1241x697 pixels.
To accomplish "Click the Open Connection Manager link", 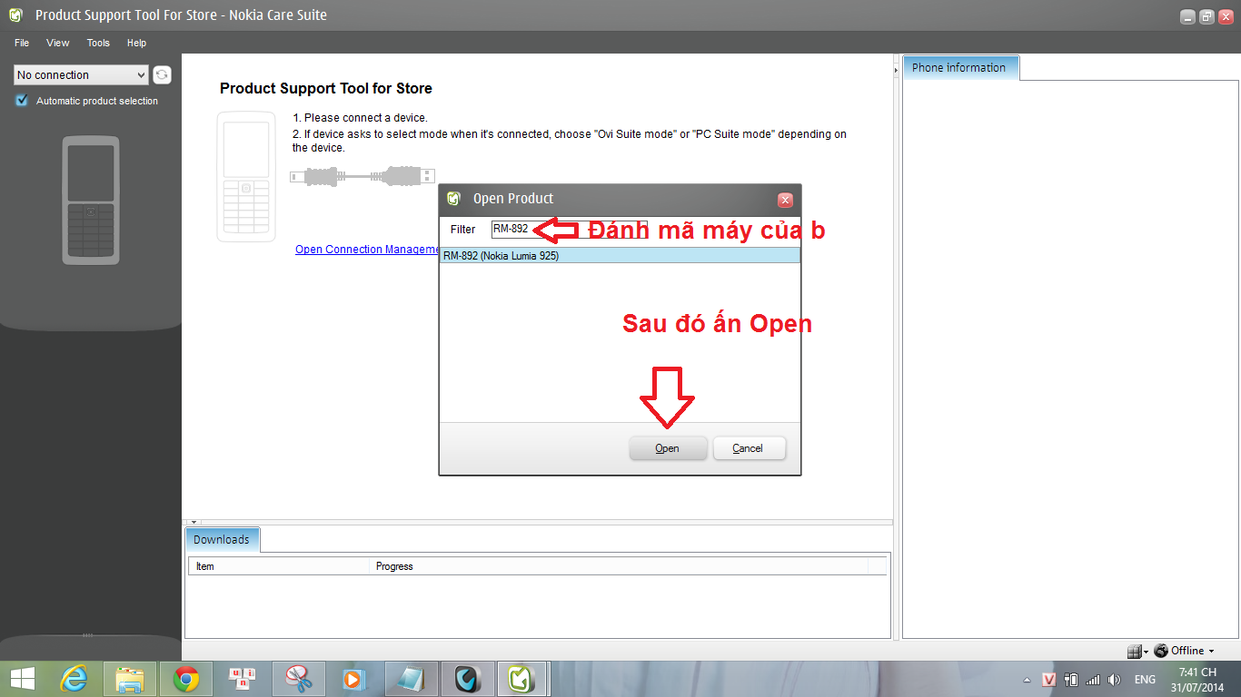I will pyautogui.click(x=367, y=250).
